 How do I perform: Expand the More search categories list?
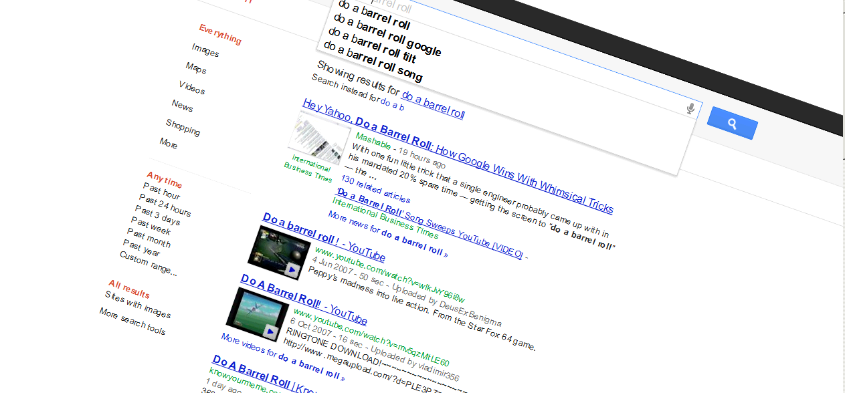[169, 143]
